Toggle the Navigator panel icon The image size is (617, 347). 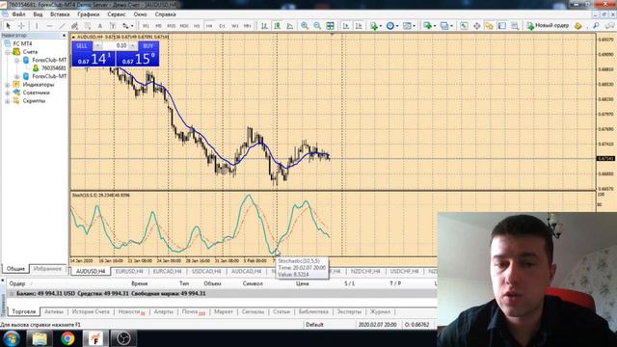pyautogui.click(x=489, y=26)
